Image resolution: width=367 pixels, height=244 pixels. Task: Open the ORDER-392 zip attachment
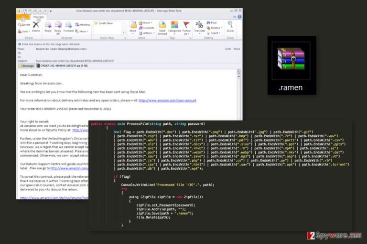pyautogui.click(x=62, y=66)
